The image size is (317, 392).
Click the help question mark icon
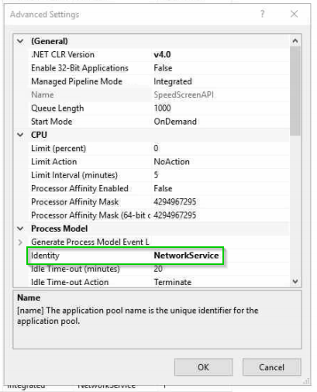262,14
